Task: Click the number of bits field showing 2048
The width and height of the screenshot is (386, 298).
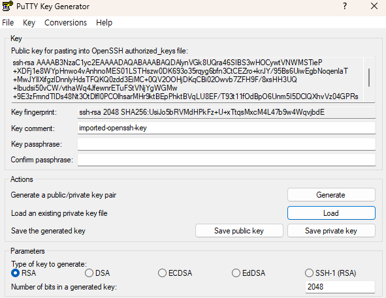Action: (x=340, y=287)
